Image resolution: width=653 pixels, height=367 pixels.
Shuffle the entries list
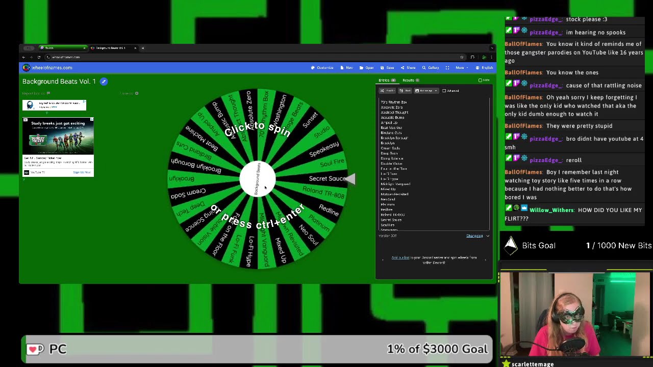pyautogui.click(x=387, y=91)
